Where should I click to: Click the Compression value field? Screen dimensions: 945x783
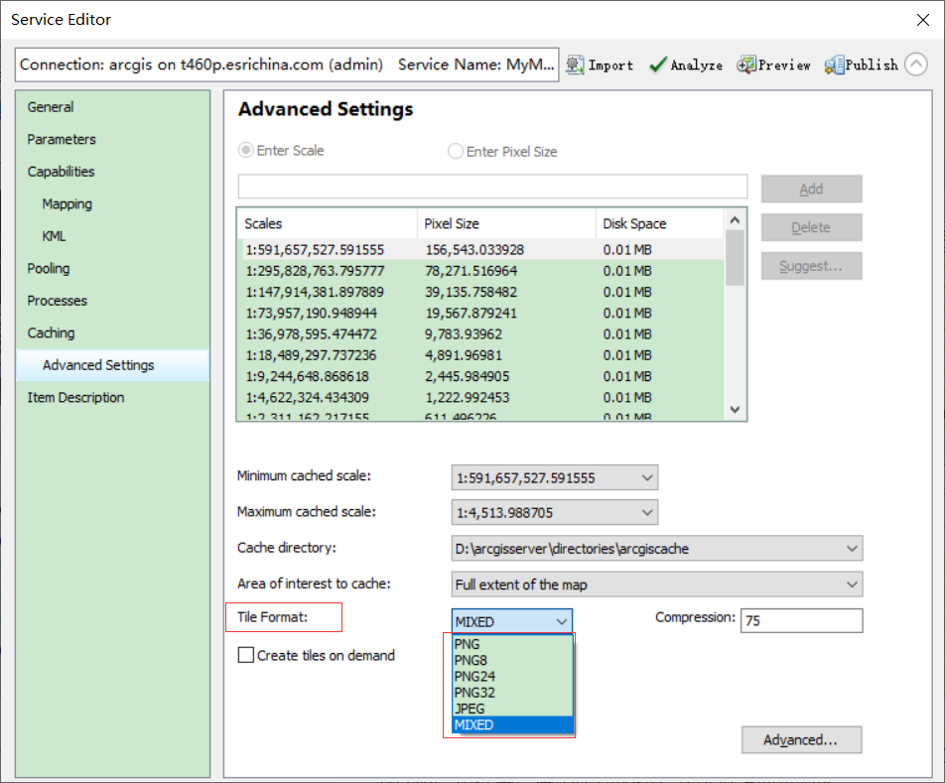click(x=802, y=620)
